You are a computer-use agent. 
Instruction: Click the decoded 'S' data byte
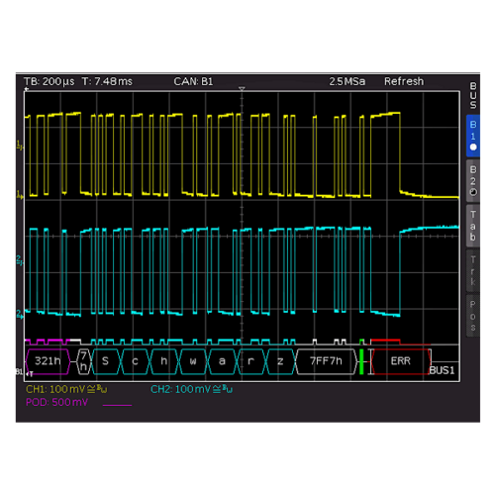click(105, 361)
